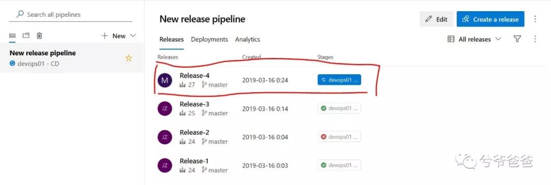Click the JZ avatar for Release-1
The width and height of the screenshot is (551, 185).
click(165, 166)
